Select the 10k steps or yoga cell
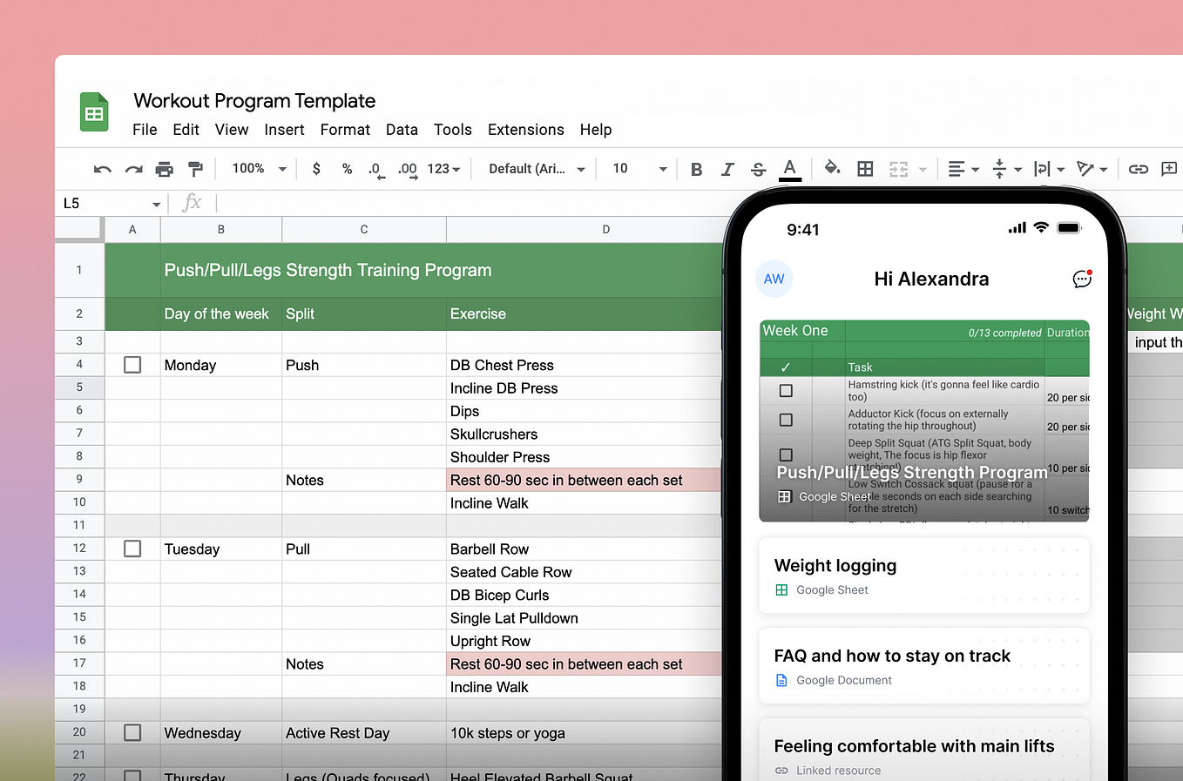This screenshot has width=1183, height=781. 585,732
